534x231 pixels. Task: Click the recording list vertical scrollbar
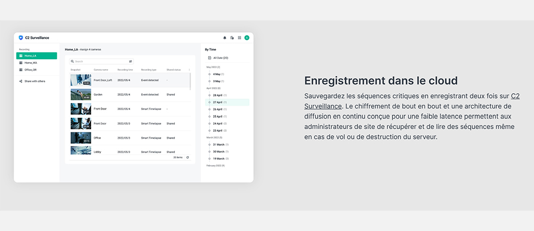(190, 82)
